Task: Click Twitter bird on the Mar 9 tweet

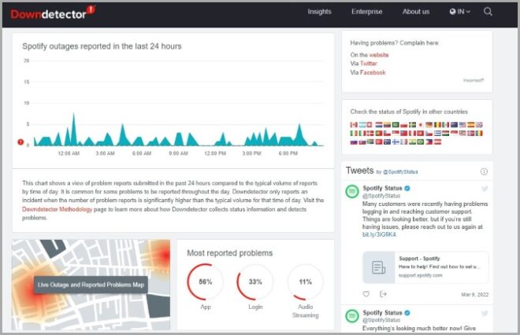Action: coord(485,189)
